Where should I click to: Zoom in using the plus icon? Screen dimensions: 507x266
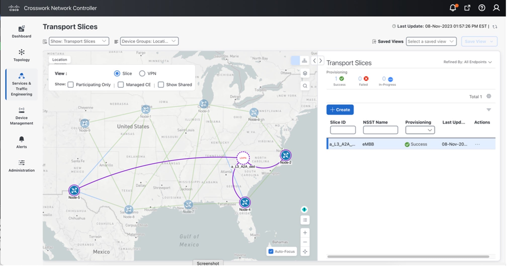(305, 233)
